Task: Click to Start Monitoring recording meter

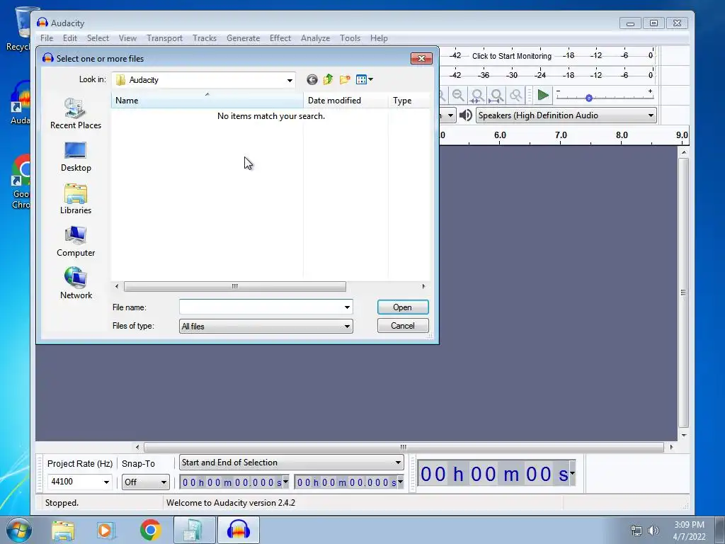Action: (512, 56)
